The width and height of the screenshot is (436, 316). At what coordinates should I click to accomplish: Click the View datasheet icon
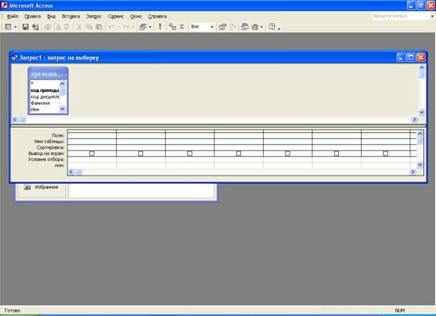point(9,26)
